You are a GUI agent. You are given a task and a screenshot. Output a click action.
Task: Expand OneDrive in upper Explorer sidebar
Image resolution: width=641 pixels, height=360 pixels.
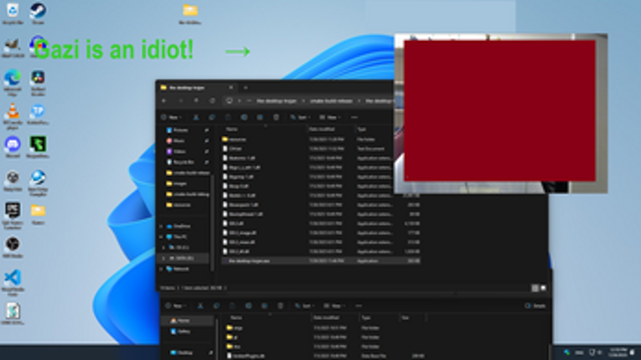pos(161,226)
